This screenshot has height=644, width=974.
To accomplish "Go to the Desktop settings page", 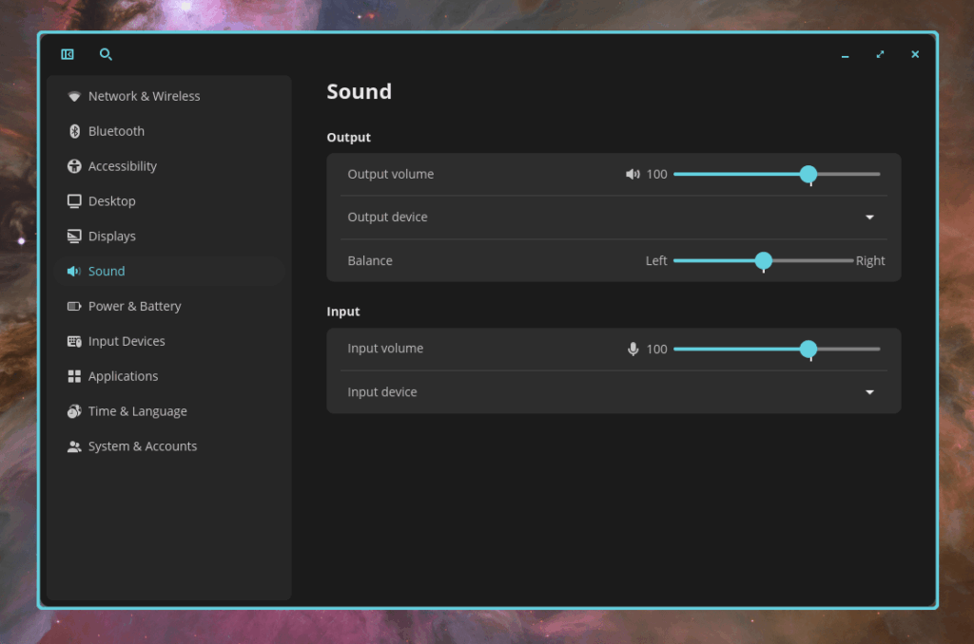I will point(112,201).
